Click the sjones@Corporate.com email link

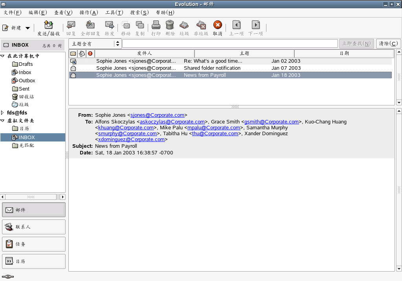pos(157,115)
